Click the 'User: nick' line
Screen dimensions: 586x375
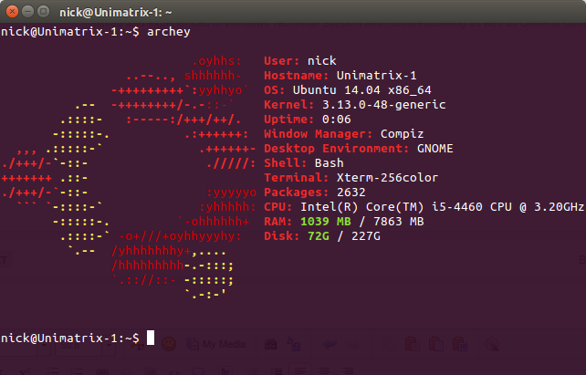[x=300, y=60]
